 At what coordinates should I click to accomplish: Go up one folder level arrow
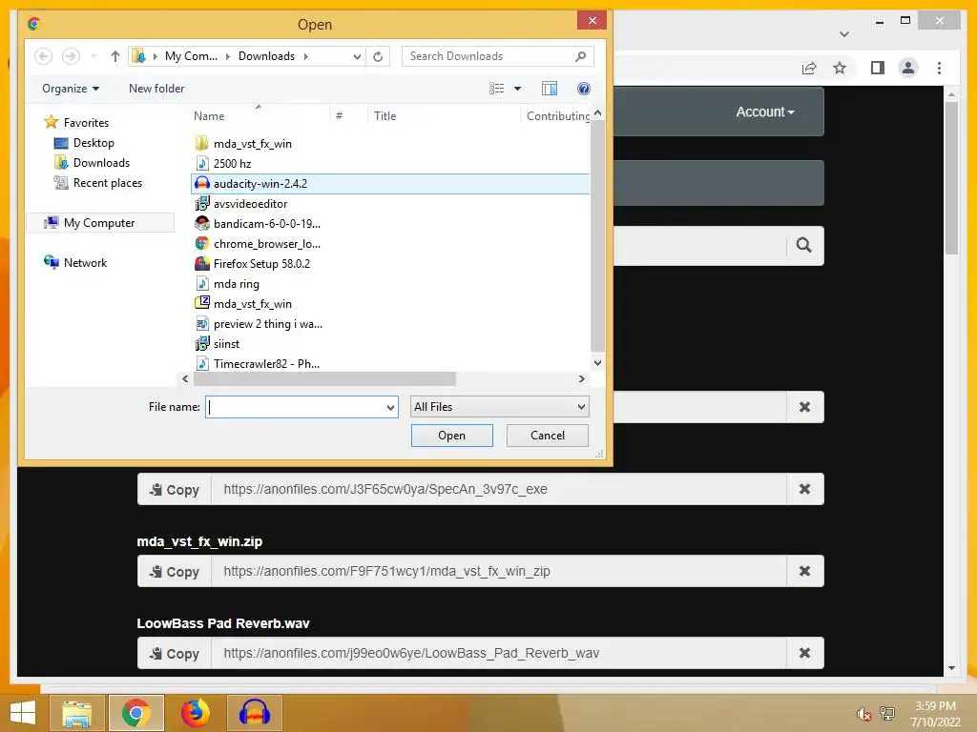[x=115, y=56]
